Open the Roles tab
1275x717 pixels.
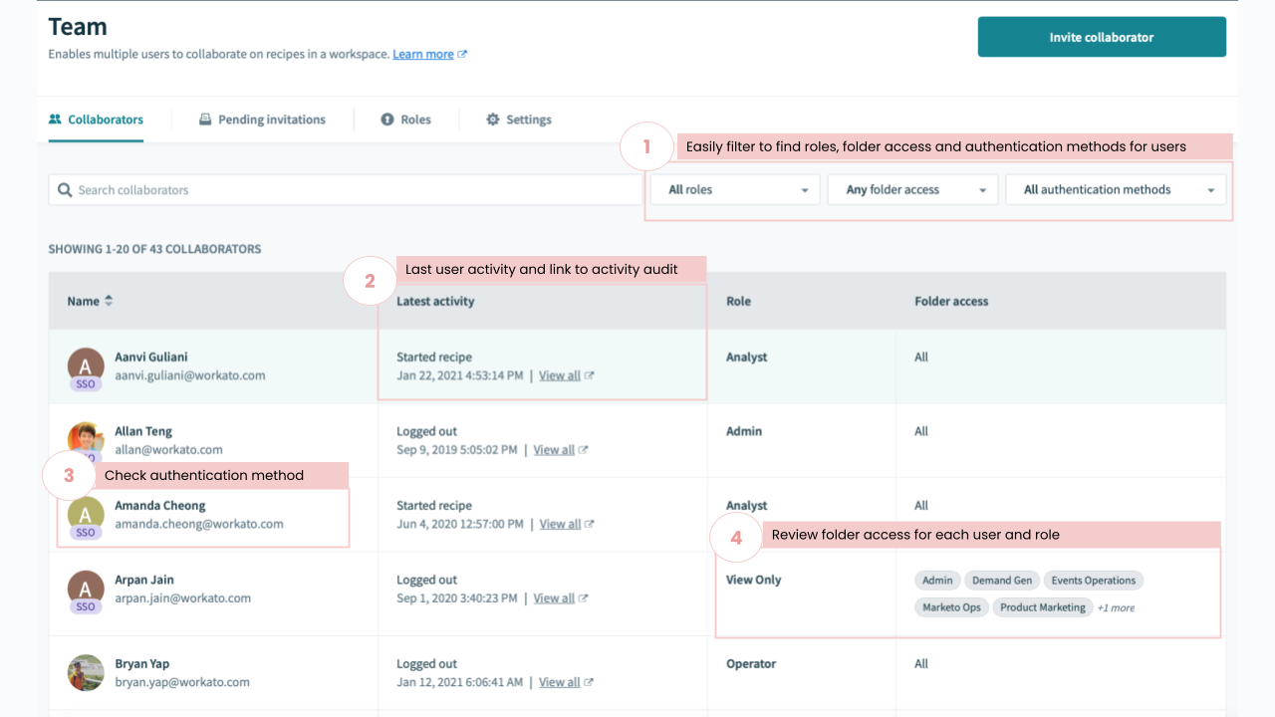pos(406,119)
